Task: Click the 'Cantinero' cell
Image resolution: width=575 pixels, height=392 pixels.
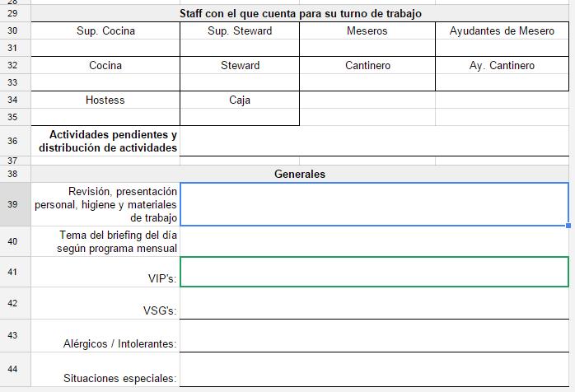Action: point(367,66)
